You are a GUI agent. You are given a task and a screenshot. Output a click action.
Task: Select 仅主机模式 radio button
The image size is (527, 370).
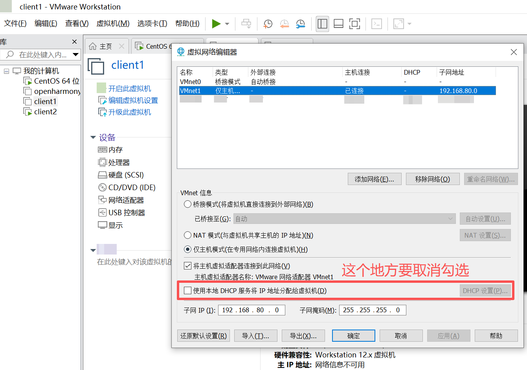(188, 249)
